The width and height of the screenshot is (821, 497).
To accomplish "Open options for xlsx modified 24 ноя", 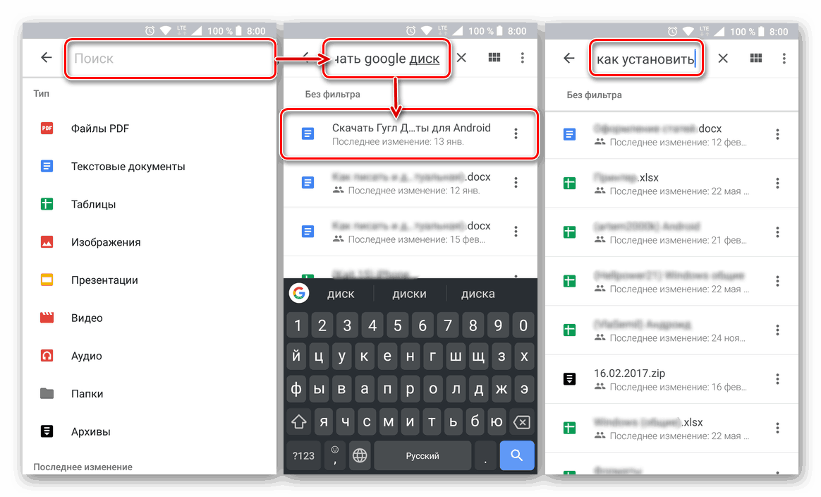I will click(x=777, y=330).
